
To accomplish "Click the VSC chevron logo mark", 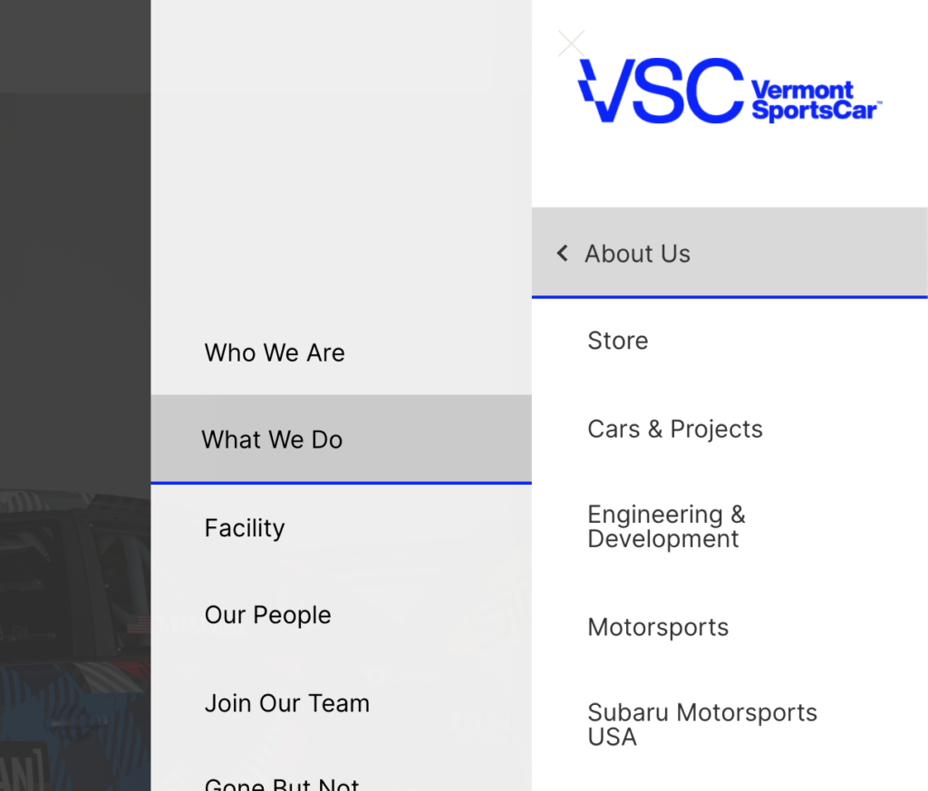I will pyautogui.click(x=596, y=91).
